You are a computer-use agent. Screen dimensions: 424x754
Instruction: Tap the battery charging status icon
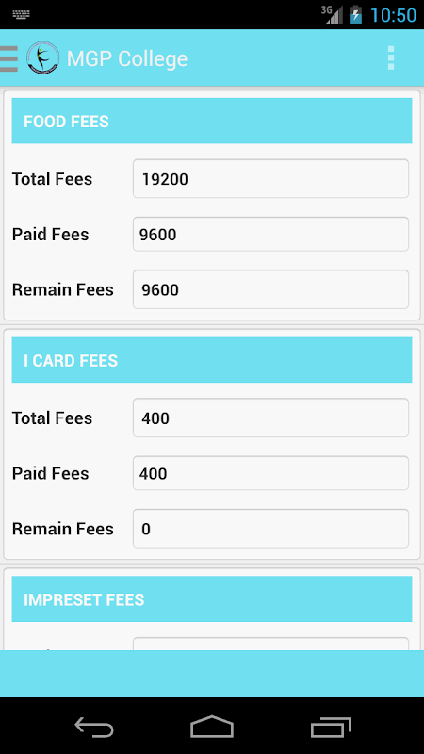point(356,14)
